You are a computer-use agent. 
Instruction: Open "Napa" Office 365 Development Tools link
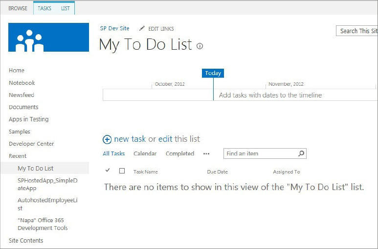point(43,224)
